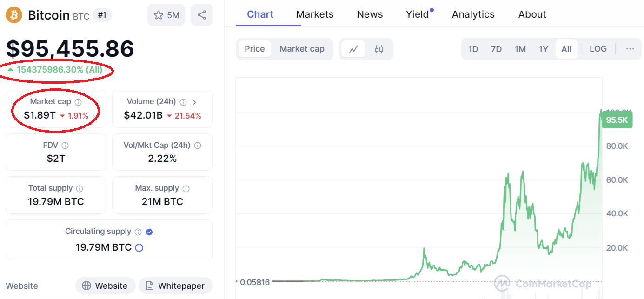Click the info icon beside Volume (24h)
This screenshot has height=299, width=644.
click(183, 102)
